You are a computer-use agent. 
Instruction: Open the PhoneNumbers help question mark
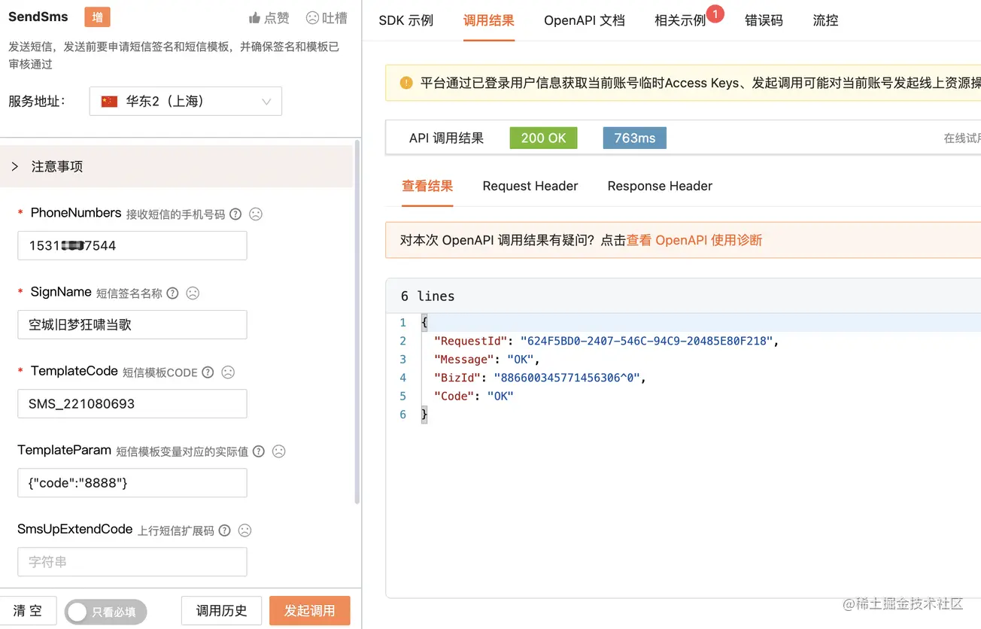235,214
